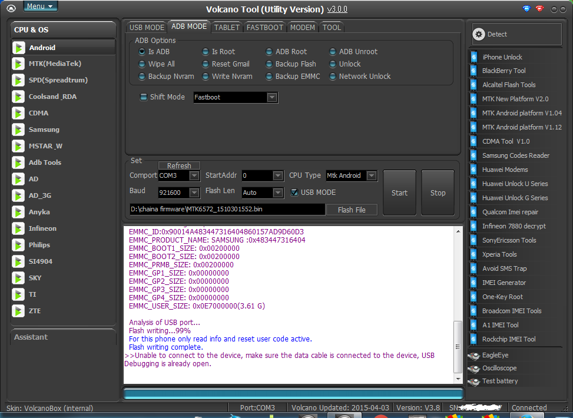The width and height of the screenshot is (573, 418).
Task: Click the CDMA play icon
Action: coord(18,113)
